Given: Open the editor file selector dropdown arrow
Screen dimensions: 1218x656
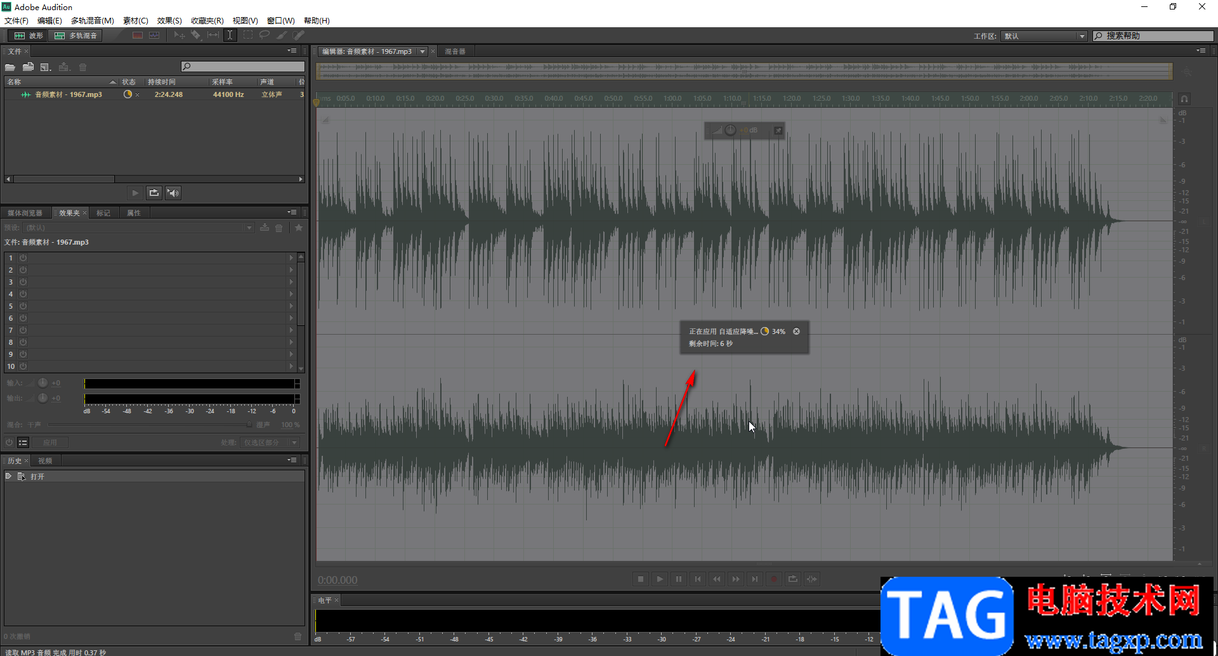Looking at the screenshot, I should 422,51.
